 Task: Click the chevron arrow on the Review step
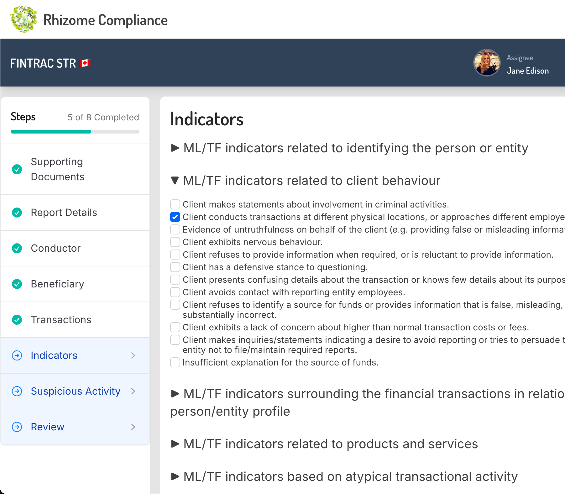coord(133,427)
